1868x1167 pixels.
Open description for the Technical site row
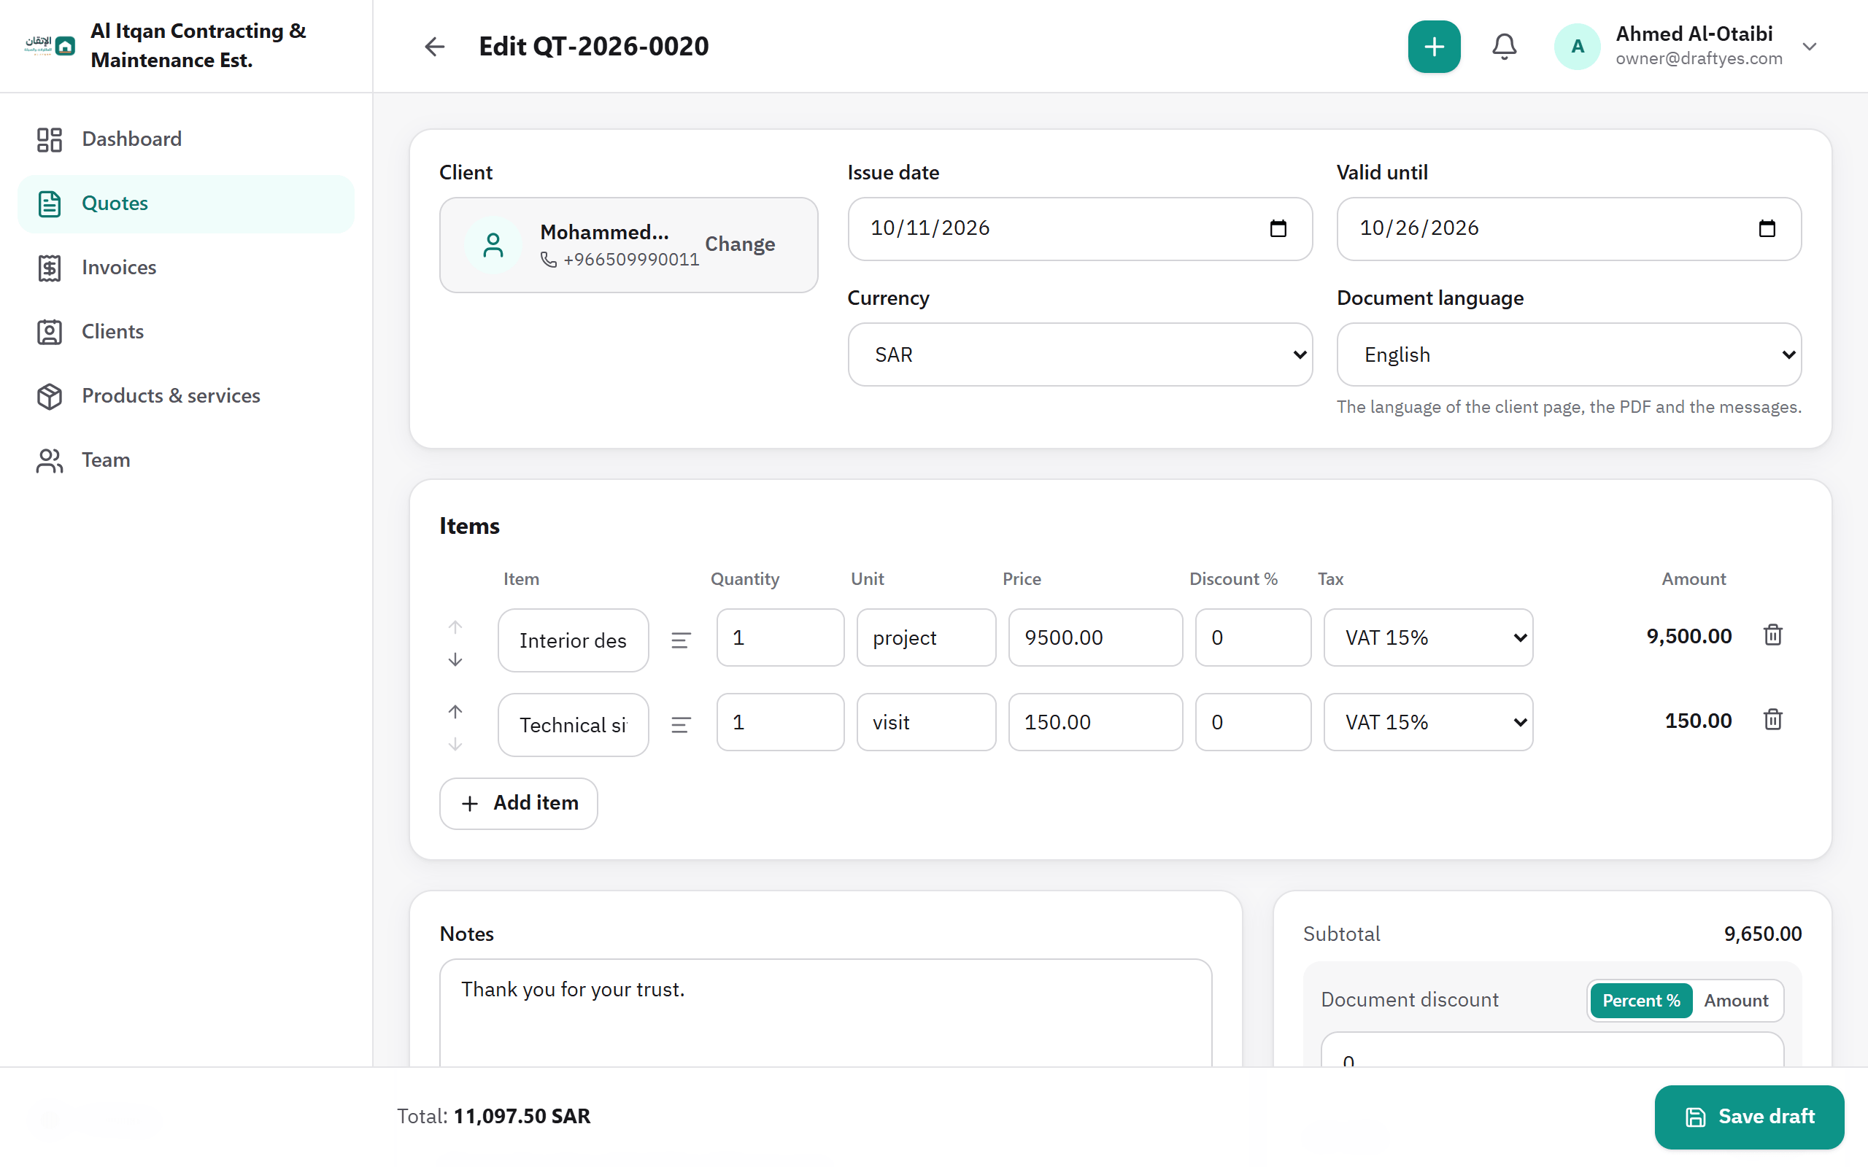pos(681,725)
